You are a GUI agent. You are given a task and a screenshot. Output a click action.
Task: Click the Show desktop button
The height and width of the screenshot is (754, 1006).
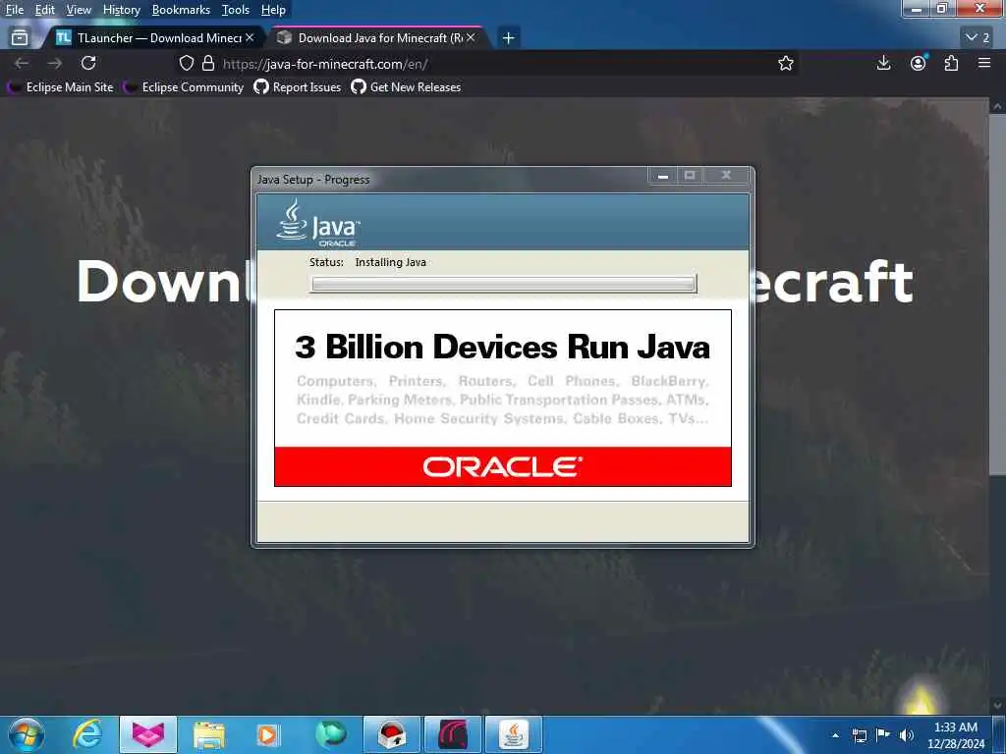[999, 734]
